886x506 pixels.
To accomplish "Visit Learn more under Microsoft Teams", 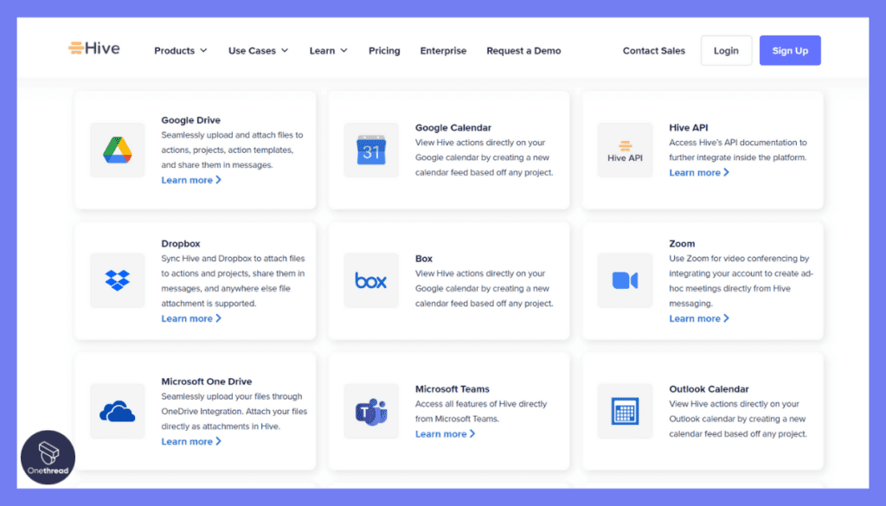I will [446, 434].
